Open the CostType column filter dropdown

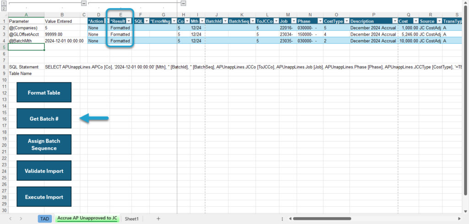coord(346,21)
